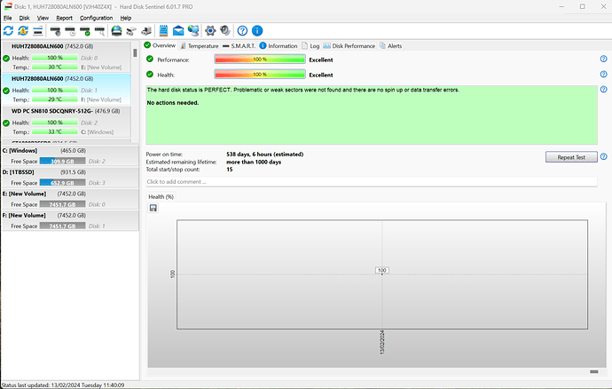
Task: Select HUH728080ALN600 disk labeled Disk: 1
Action: click(x=67, y=89)
